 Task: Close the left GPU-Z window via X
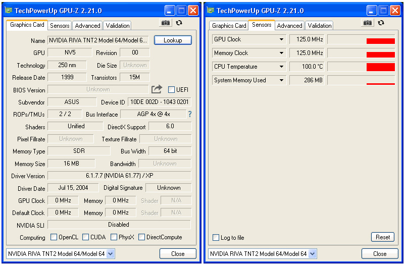click(193, 11)
